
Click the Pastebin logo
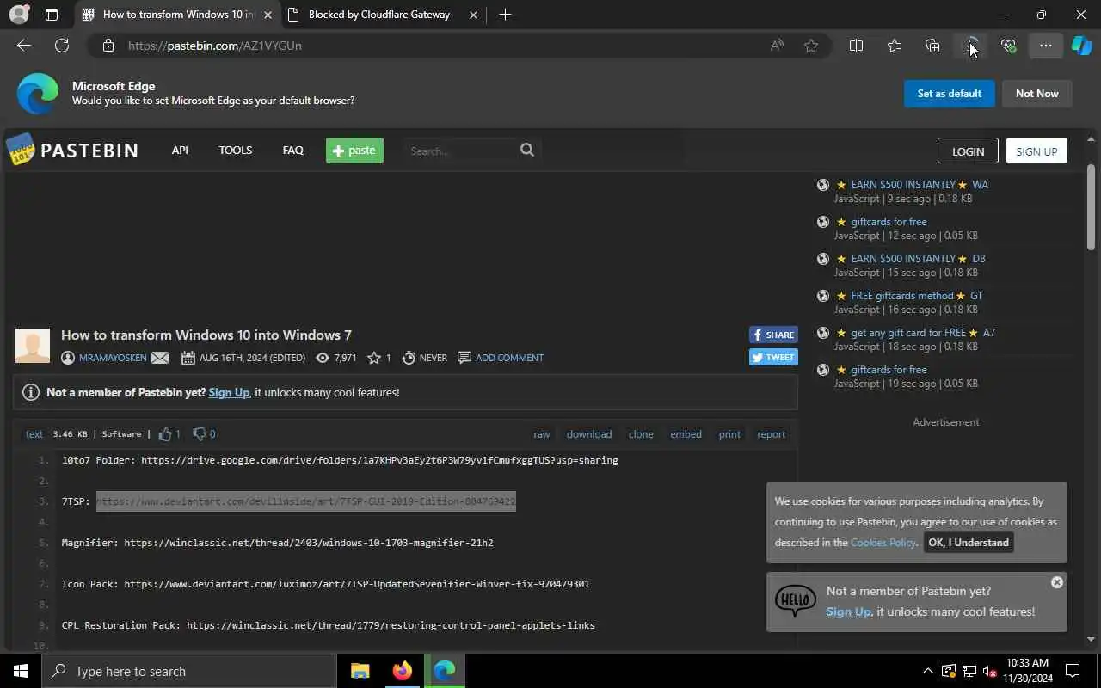point(72,150)
